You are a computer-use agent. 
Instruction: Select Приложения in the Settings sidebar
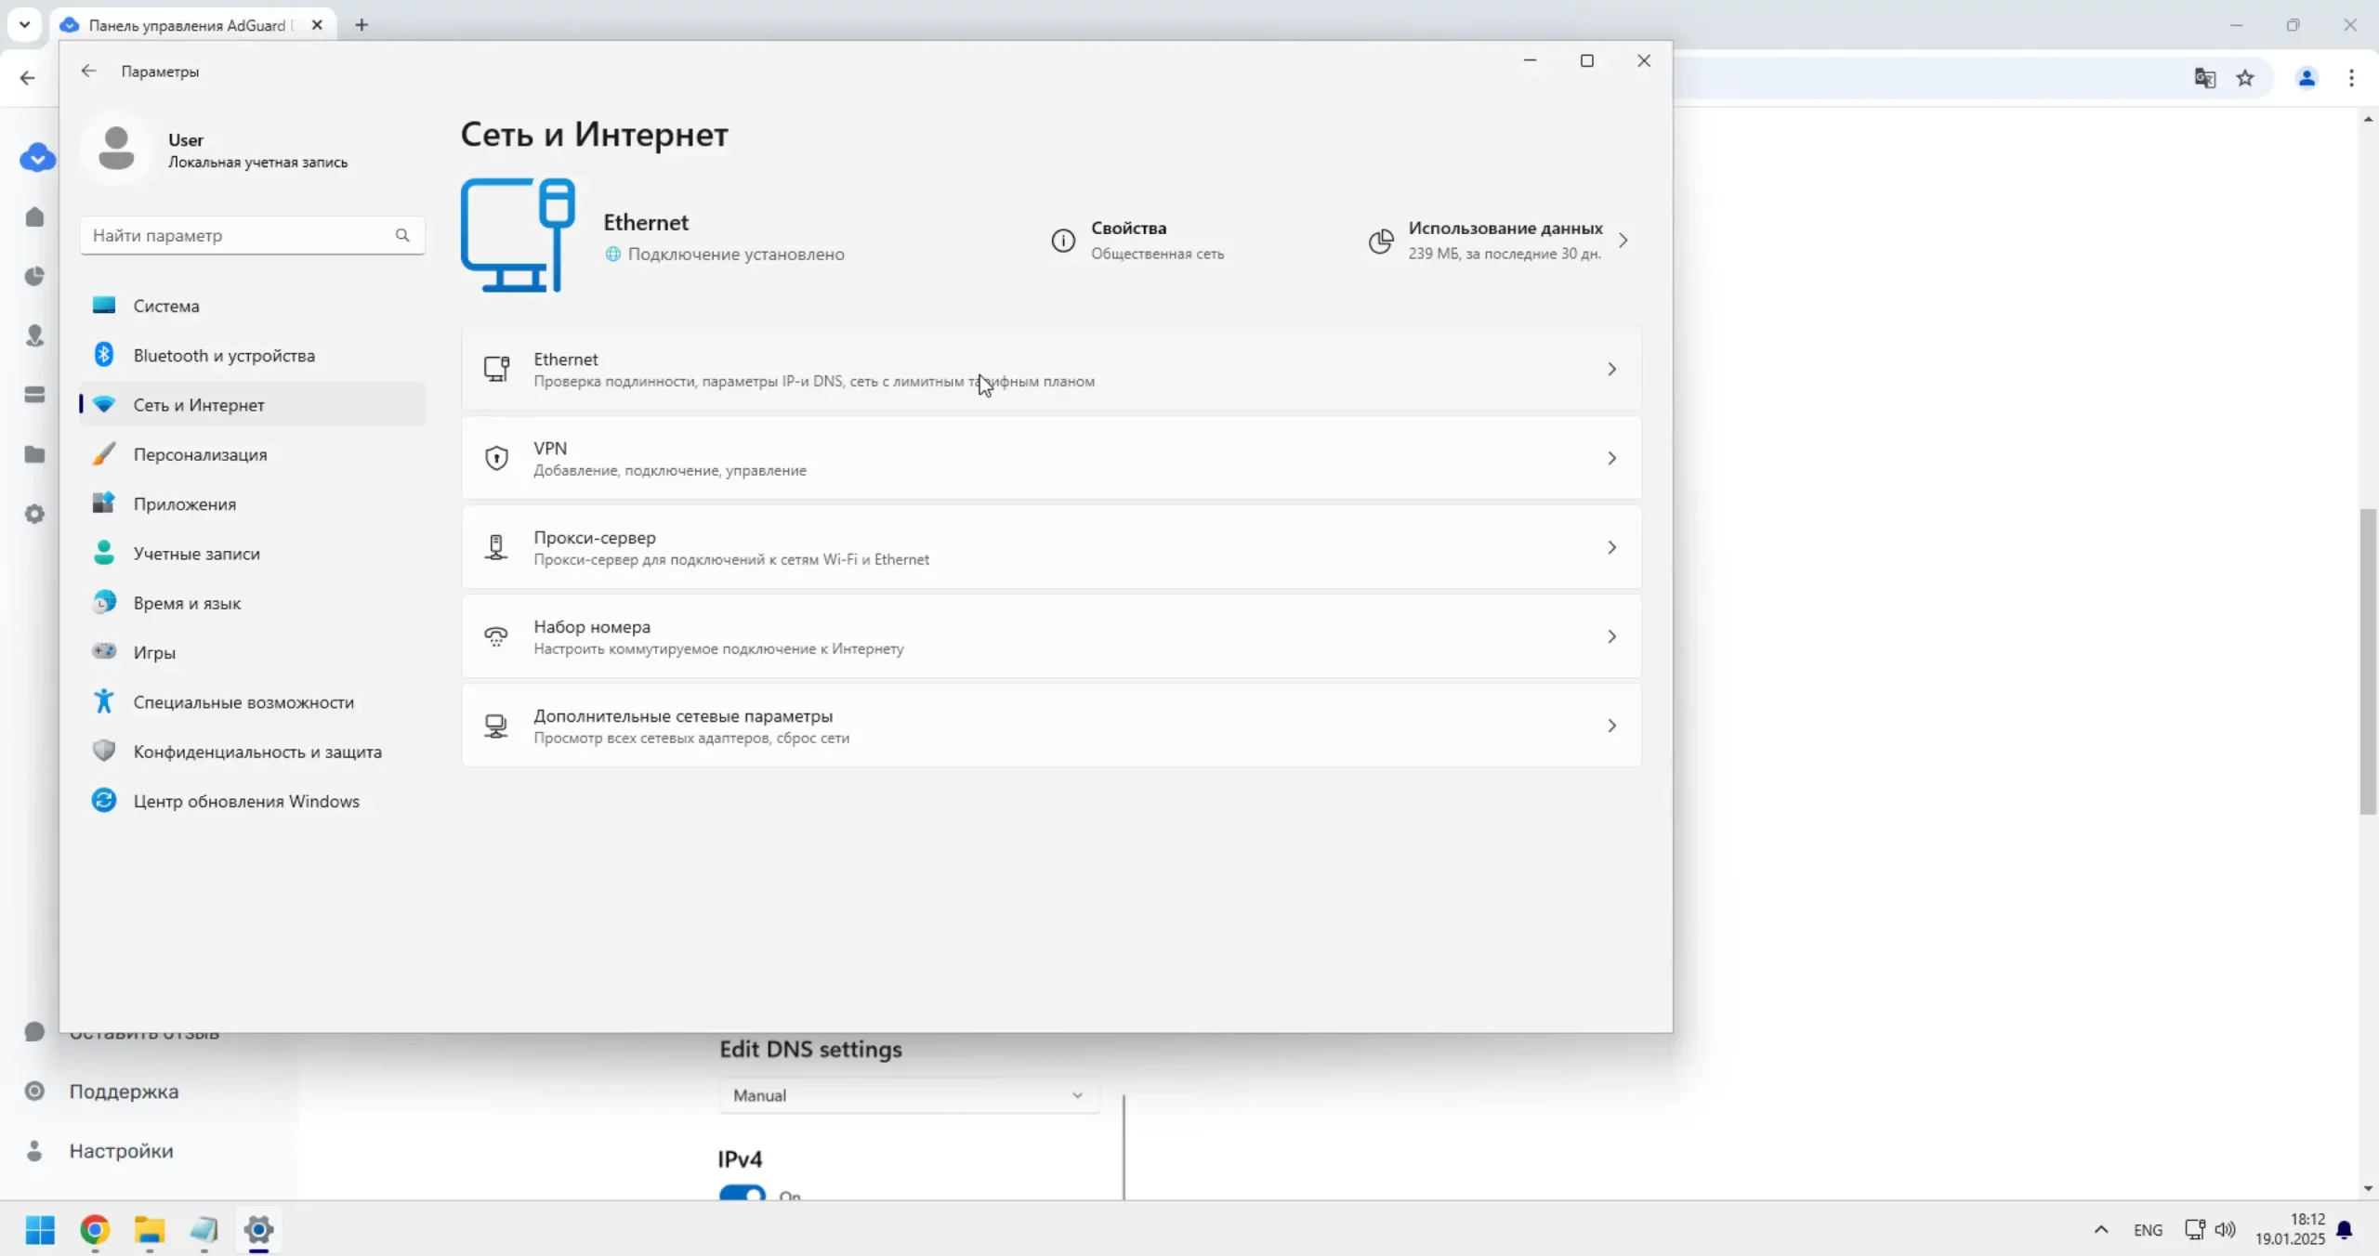[184, 504]
